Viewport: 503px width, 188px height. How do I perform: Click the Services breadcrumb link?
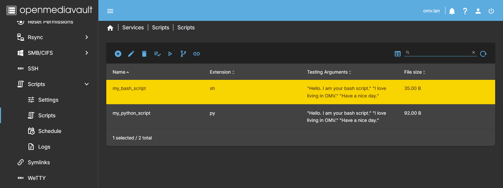pyautogui.click(x=133, y=28)
